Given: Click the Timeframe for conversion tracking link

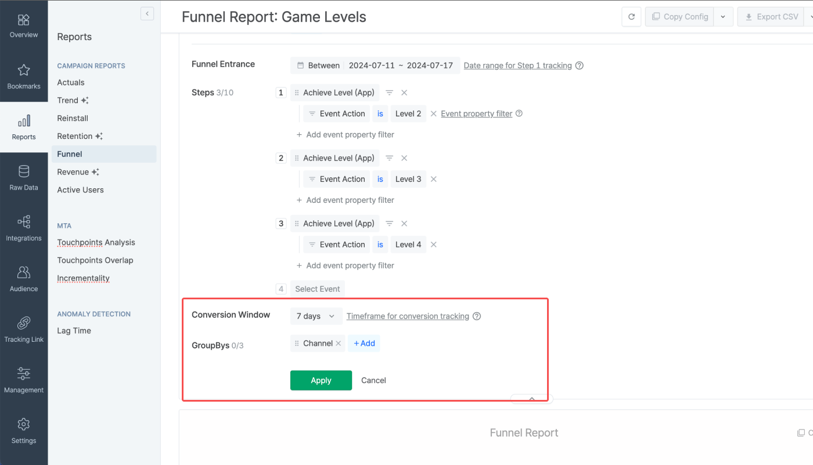Looking at the screenshot, I should pos(408,317).
